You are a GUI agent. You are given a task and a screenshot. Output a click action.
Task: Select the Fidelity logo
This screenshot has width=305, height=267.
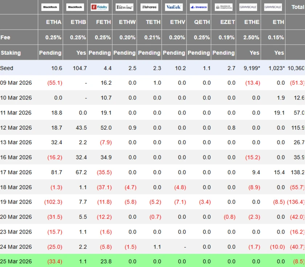point(99,7)
